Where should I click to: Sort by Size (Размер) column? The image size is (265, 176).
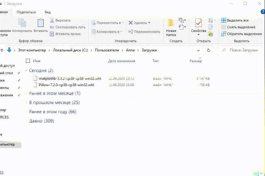(196, 61)
